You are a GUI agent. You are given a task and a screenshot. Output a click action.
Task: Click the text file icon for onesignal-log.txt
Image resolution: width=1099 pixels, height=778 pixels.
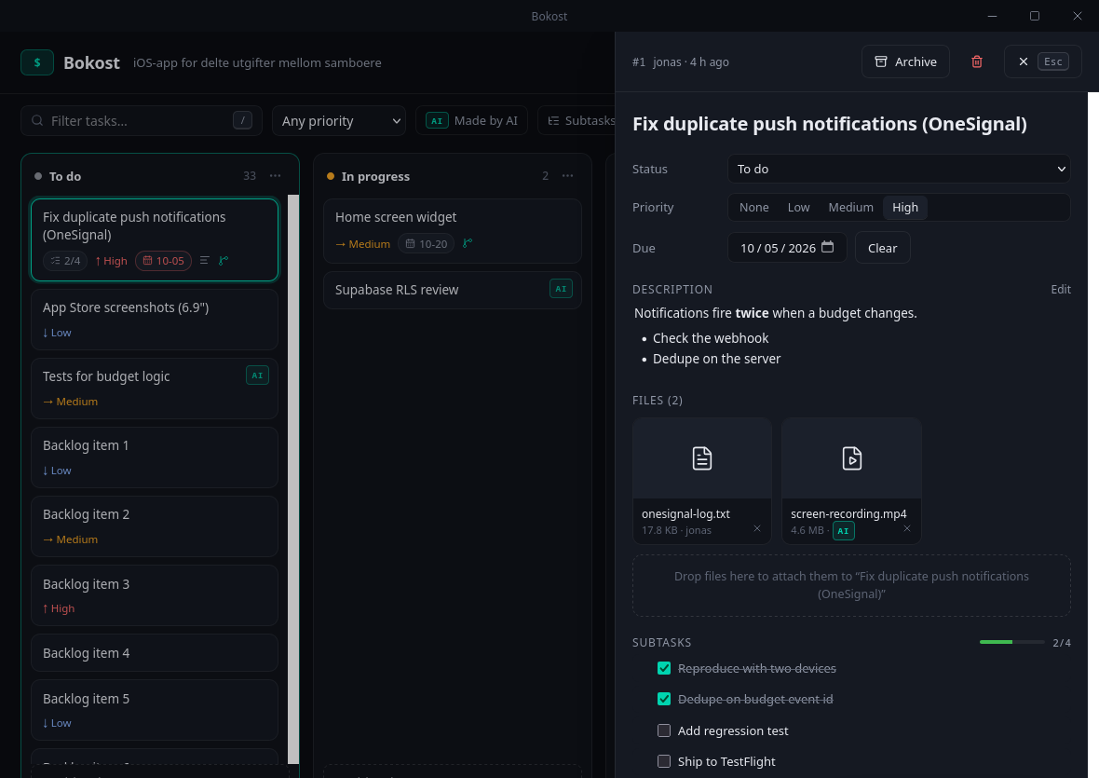pyautogui.click(x=701, y=458)
